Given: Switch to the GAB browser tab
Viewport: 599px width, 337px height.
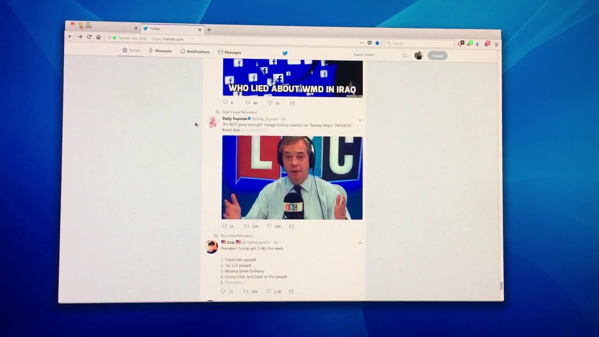Looking at the screenshot, I should pyautogui.click(x=104, y=27).
